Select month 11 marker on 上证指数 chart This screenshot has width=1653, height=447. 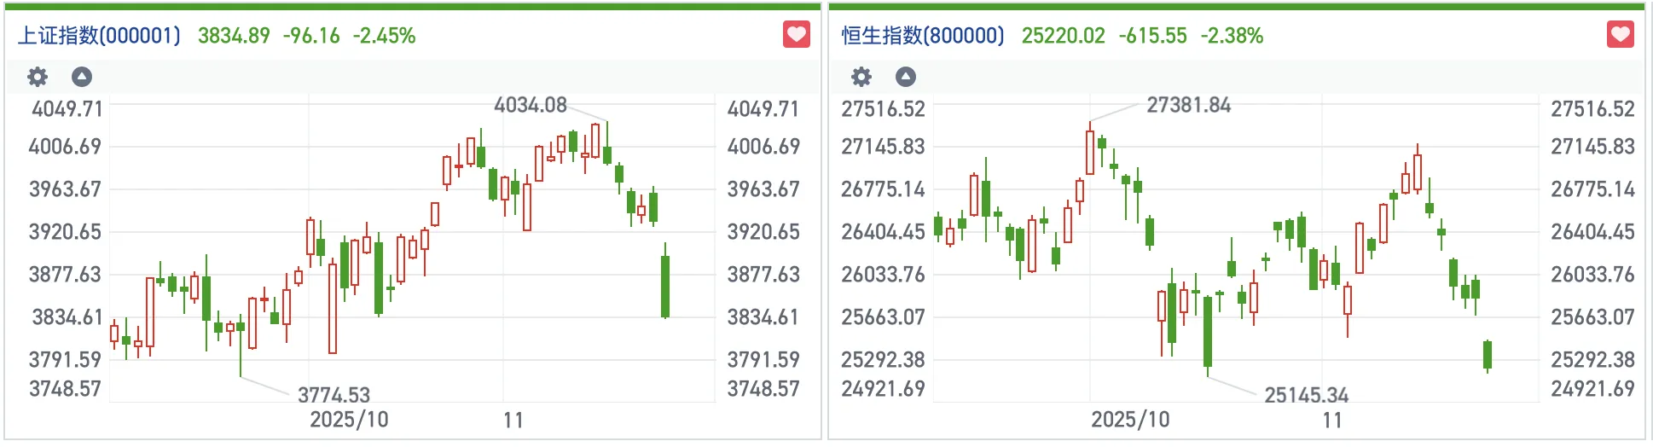513,420
